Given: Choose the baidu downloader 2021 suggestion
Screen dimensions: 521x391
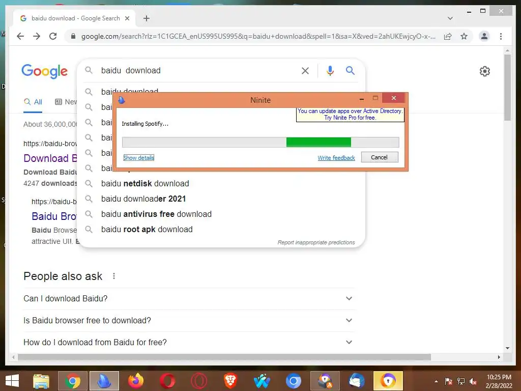Looking at the screenshot, I should pyautogui.click(x=143, y=199).
